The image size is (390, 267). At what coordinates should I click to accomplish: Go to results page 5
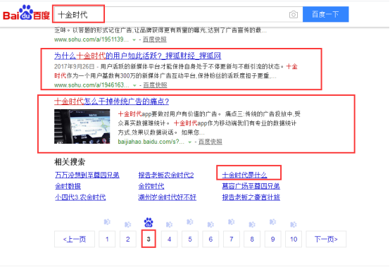(x=190, y=239)
